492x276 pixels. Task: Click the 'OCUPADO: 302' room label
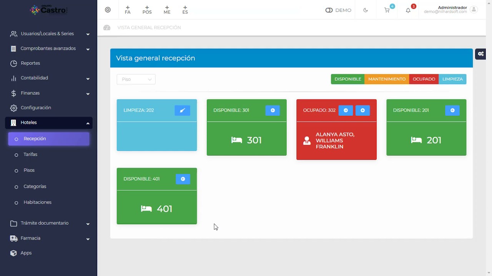(319, 110)
